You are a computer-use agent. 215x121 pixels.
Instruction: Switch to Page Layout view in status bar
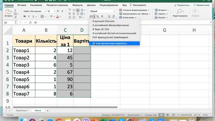tap(167, 115)
